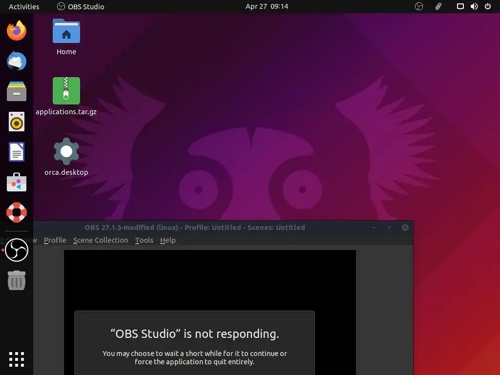The image size is (500, 375).
Task: Click OBS tray icon in top bar
Action: 418,6
